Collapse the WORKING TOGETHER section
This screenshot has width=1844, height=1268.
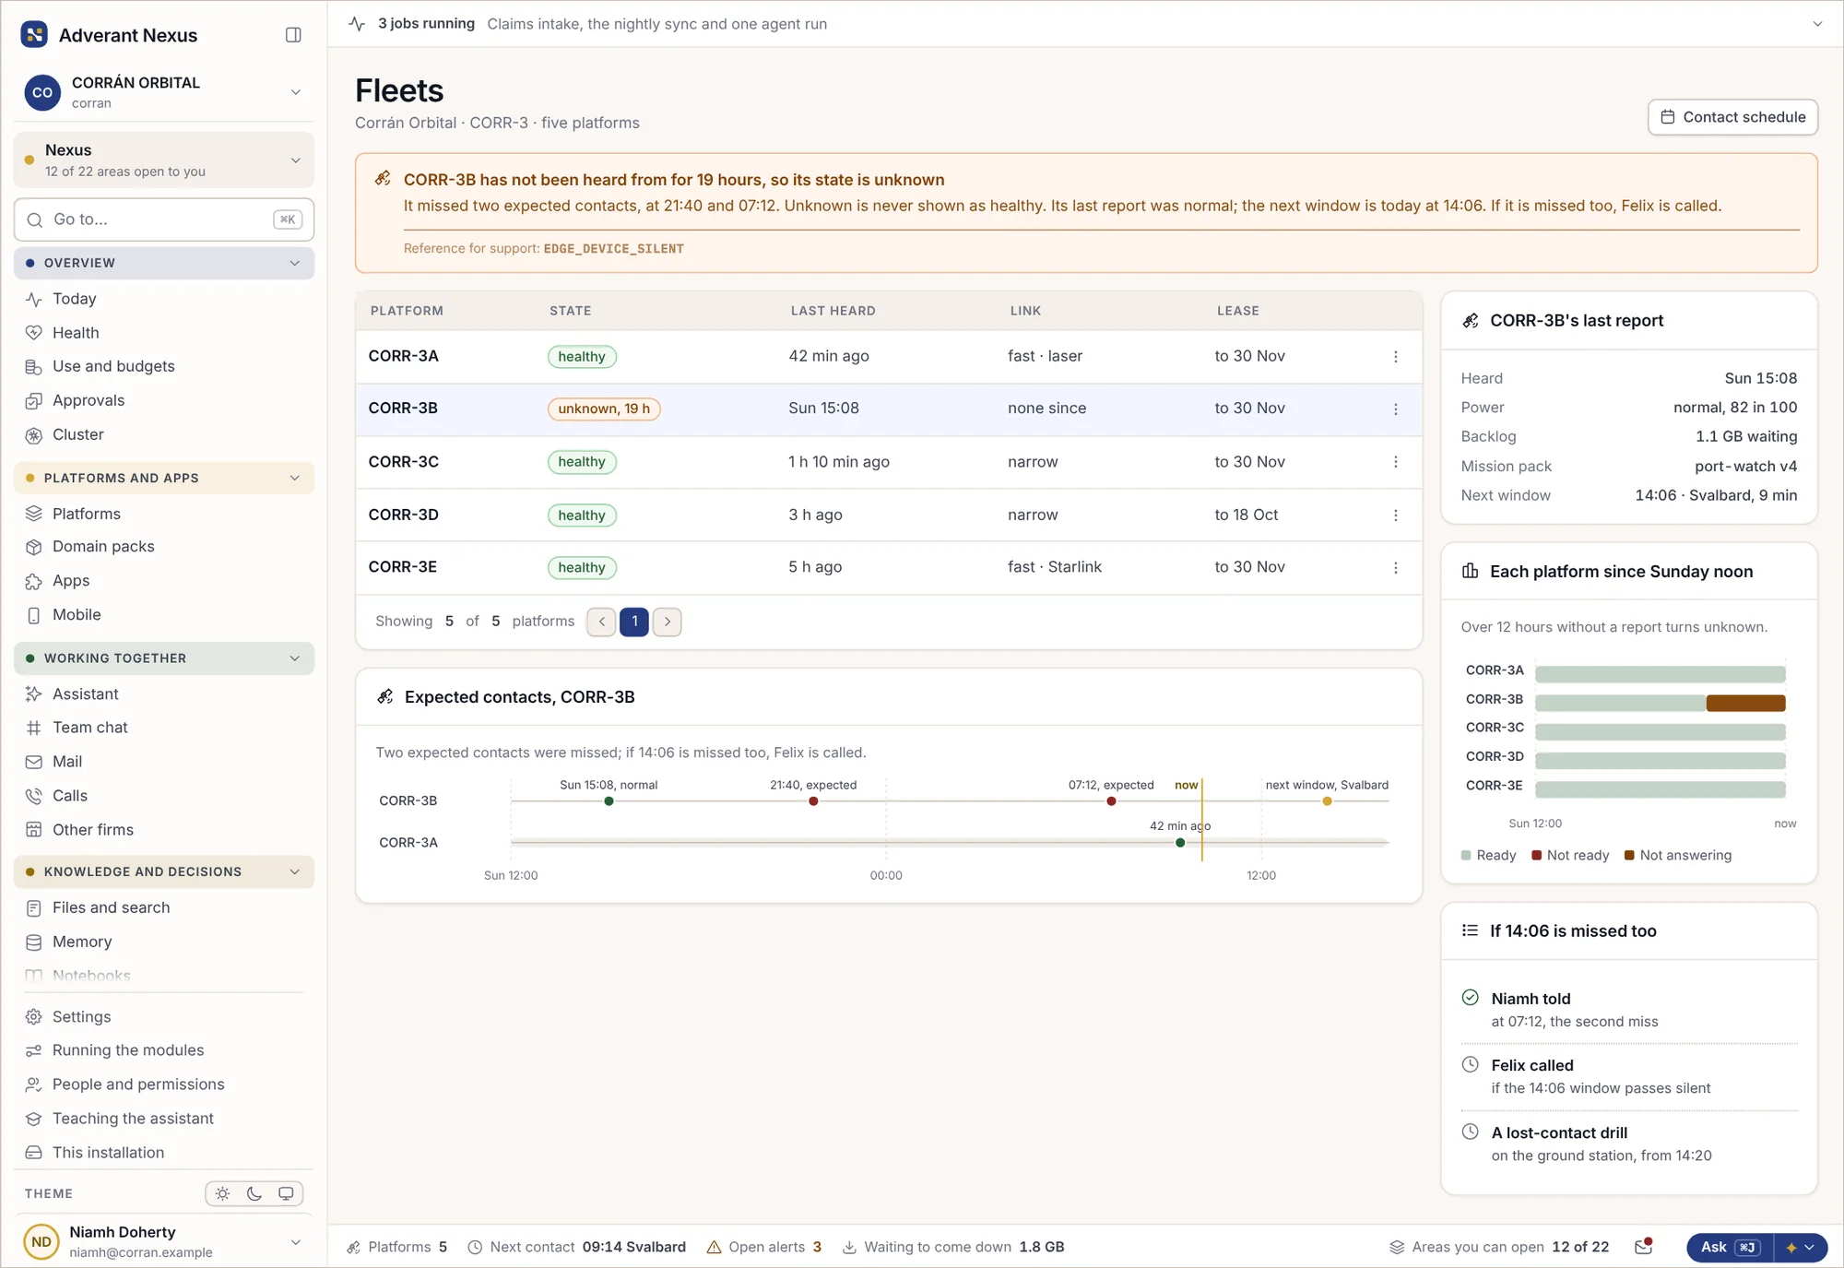164,658
